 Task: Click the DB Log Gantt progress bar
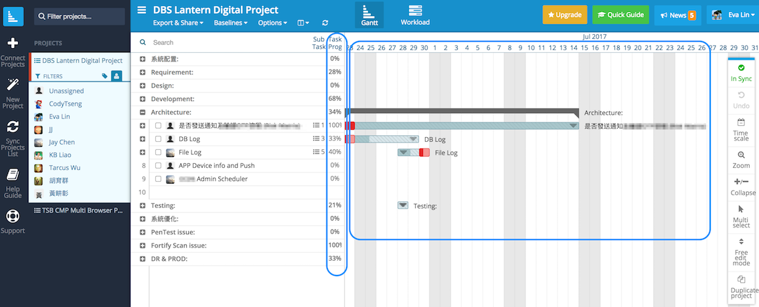tap(382, 139)
